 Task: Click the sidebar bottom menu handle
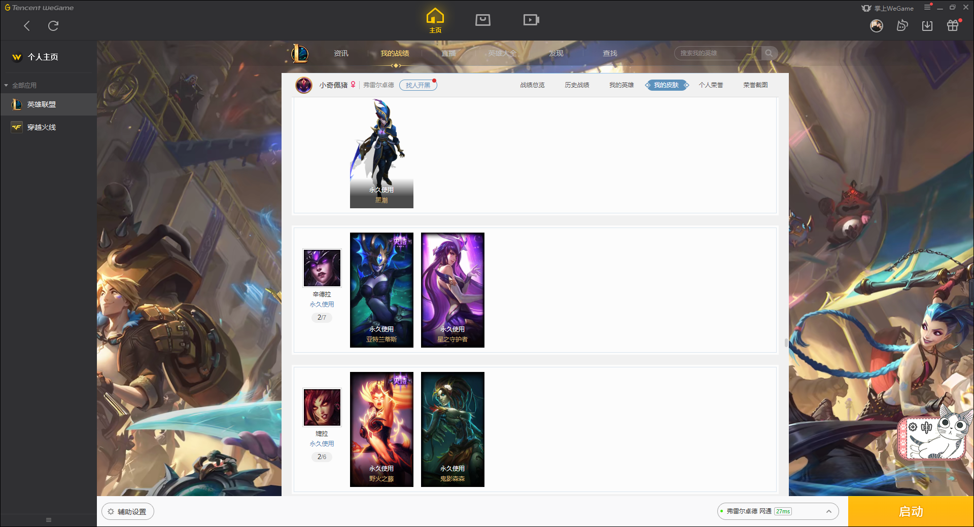[x=49, y=520]
